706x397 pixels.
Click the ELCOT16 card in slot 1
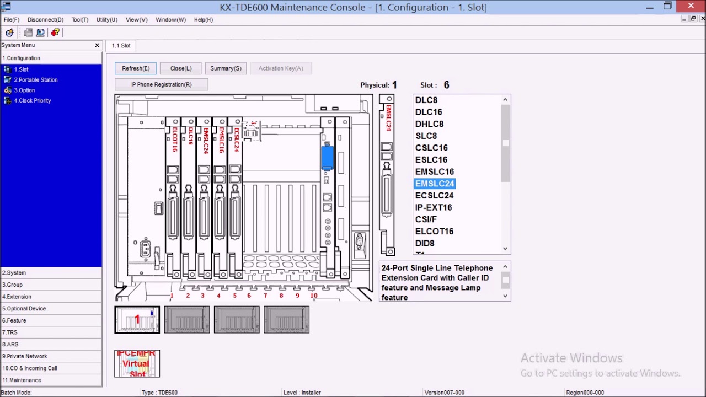pos(173,198)
